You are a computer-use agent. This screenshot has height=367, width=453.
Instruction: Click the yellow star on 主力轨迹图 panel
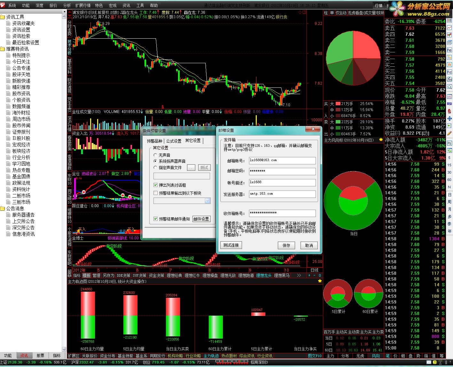pos(320,281)
